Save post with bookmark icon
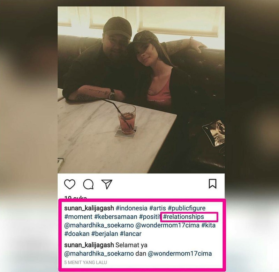 click(x=212, y=184)
